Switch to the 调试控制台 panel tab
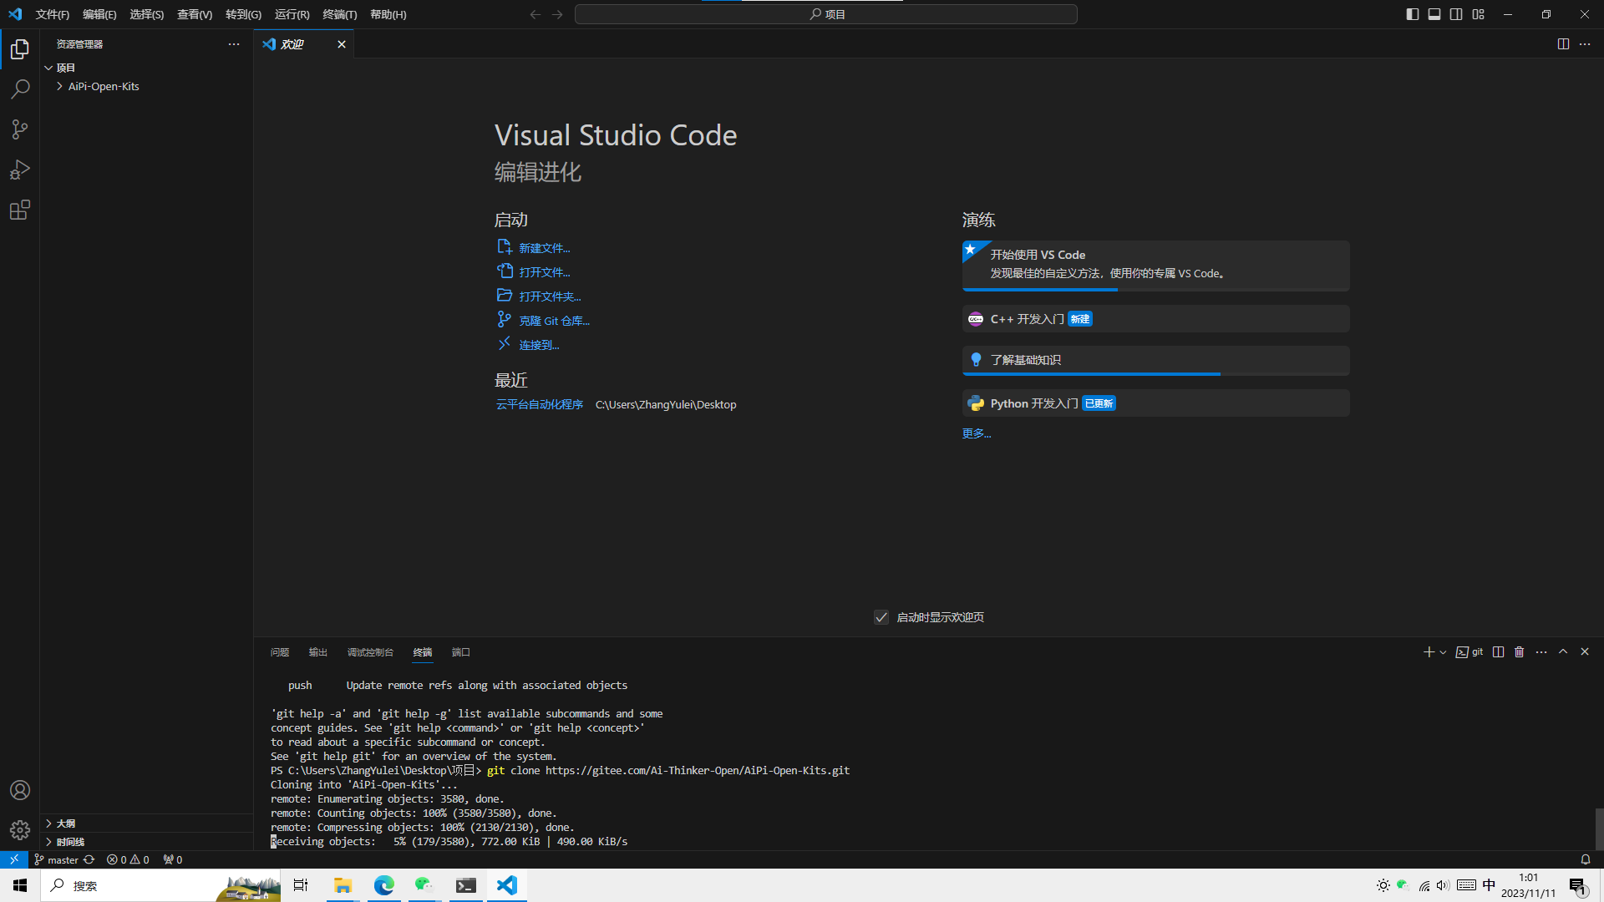1604x902 pixels. 370,652
